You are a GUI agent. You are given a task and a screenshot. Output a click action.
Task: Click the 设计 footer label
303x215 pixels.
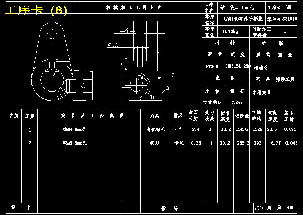pos(21,208)
